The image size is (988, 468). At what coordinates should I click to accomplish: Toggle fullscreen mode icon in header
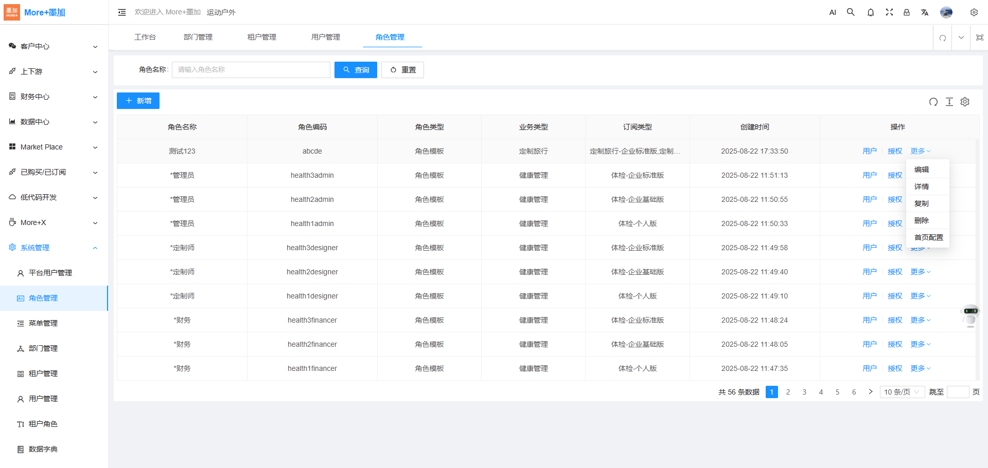(889, 12)
